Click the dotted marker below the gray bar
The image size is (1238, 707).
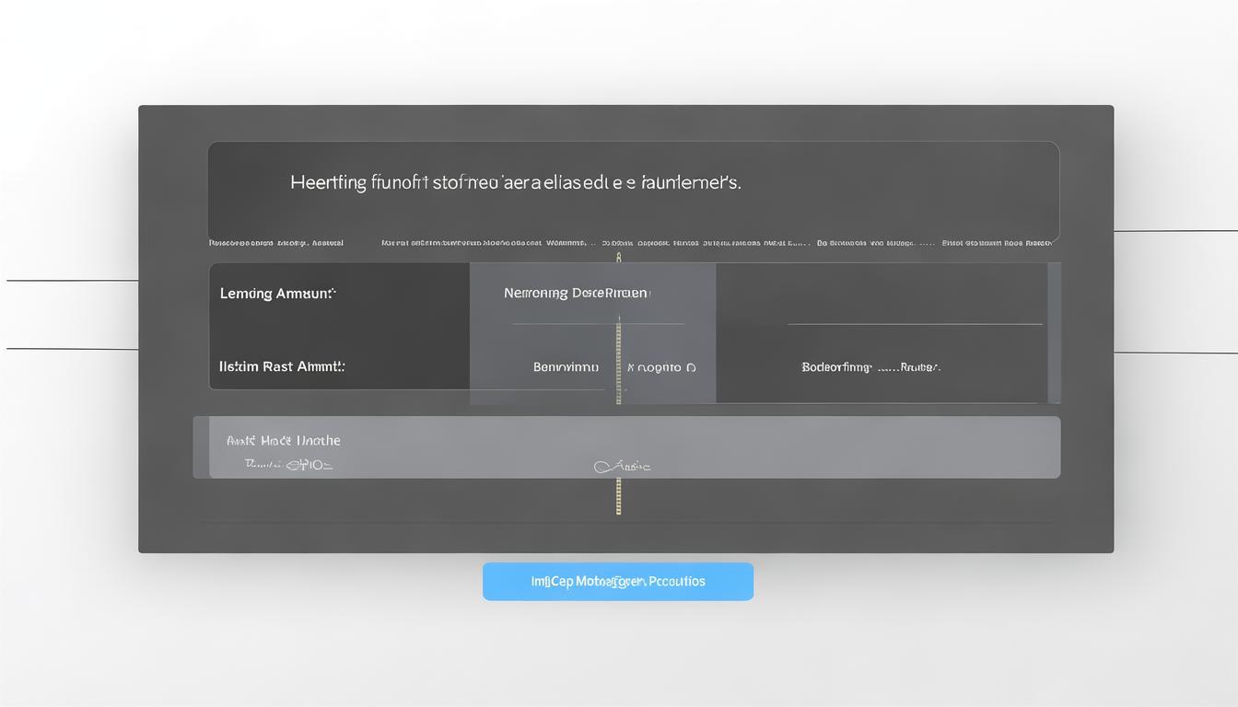point(618,497)
